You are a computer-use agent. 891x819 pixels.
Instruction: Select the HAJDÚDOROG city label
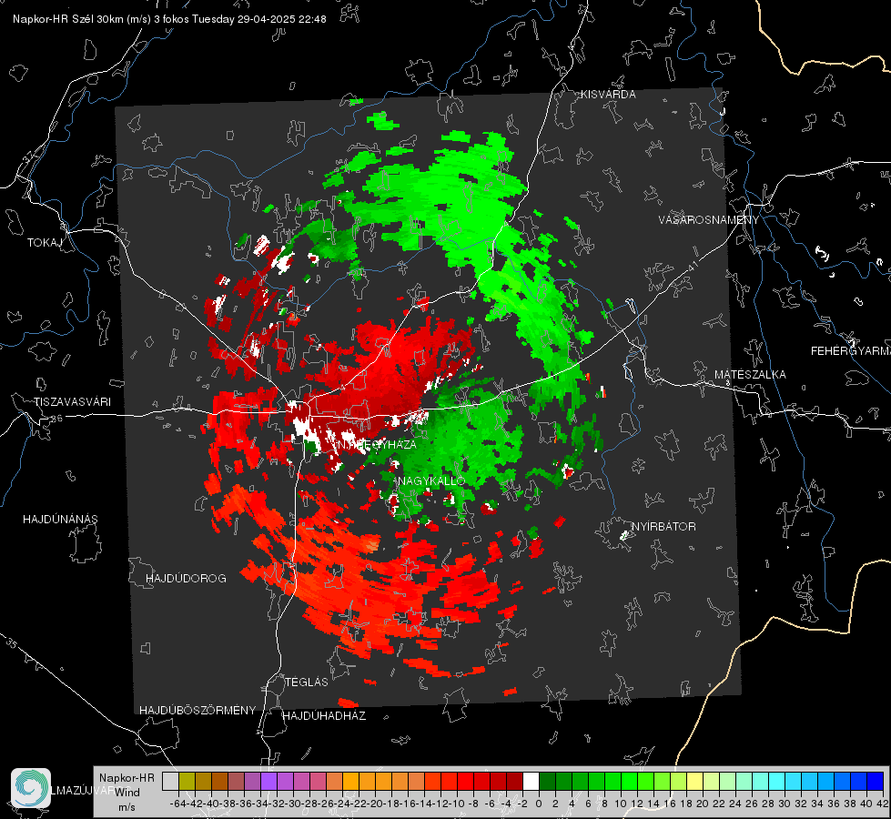coord(186,579)
